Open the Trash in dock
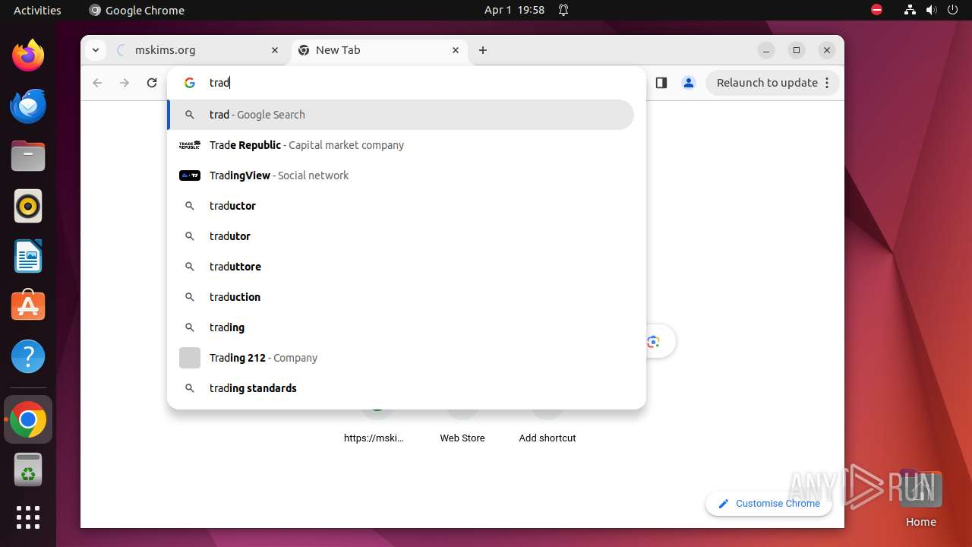This screenshot has height=547, width=972. pos(28,470)
